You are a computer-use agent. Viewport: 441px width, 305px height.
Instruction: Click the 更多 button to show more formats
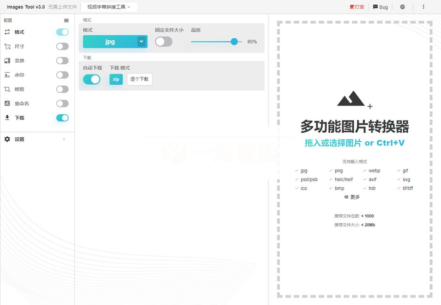(352, 197)
